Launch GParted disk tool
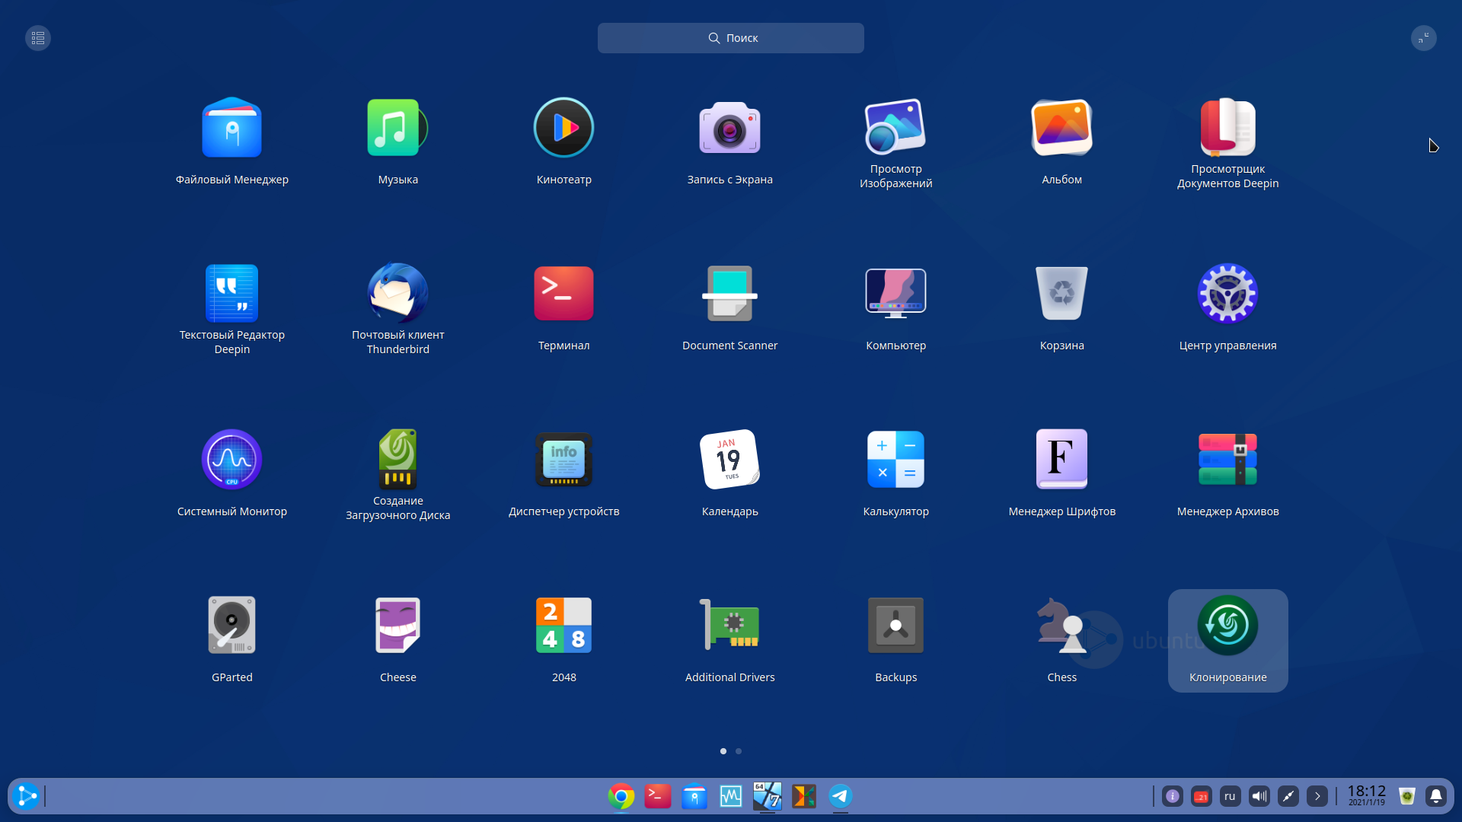 point(231,626)
